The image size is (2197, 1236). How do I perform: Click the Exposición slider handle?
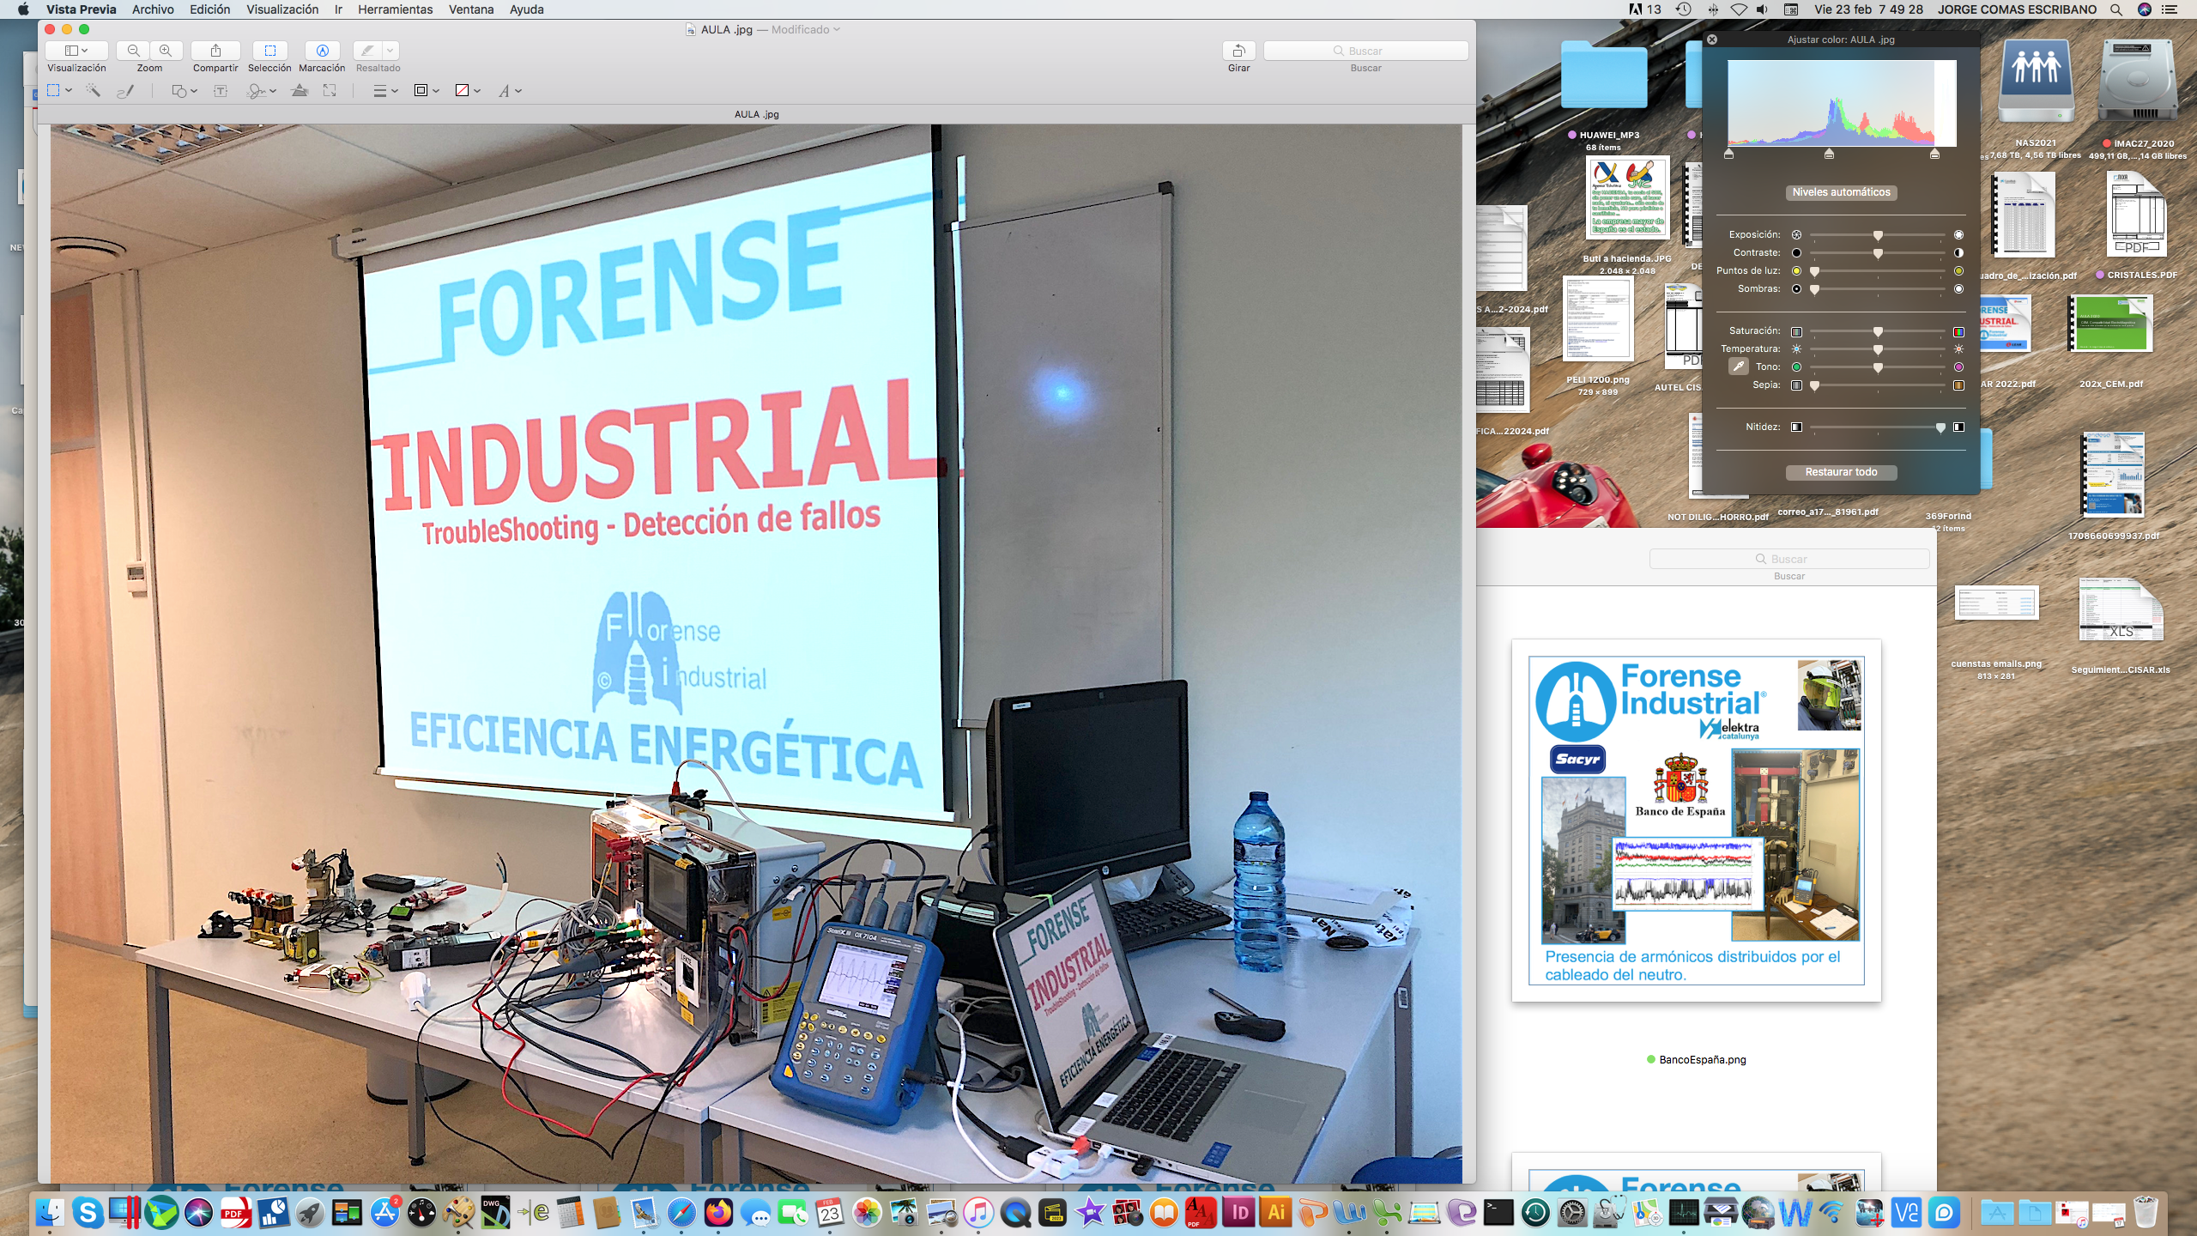(1878, 235)
